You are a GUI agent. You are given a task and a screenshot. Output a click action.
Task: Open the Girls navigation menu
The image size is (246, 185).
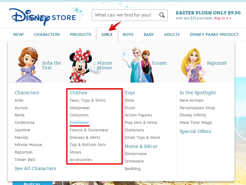107,34
